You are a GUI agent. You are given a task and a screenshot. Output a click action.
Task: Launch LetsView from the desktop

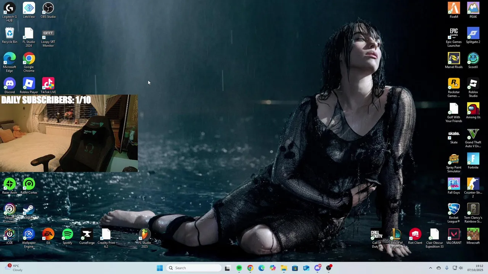(x=29, y=11)
